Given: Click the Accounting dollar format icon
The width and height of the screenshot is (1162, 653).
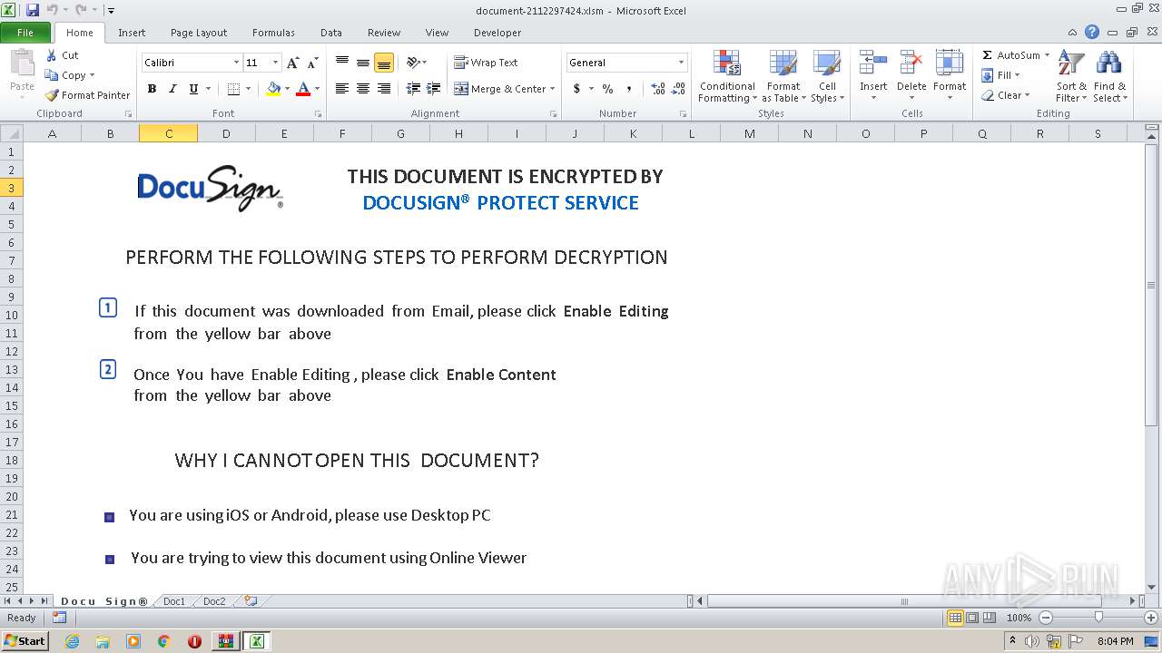Looking at the screenshot, I should pos(576,89).
